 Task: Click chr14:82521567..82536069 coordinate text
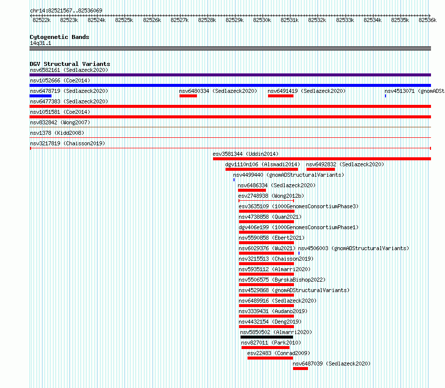coord(66,10)
